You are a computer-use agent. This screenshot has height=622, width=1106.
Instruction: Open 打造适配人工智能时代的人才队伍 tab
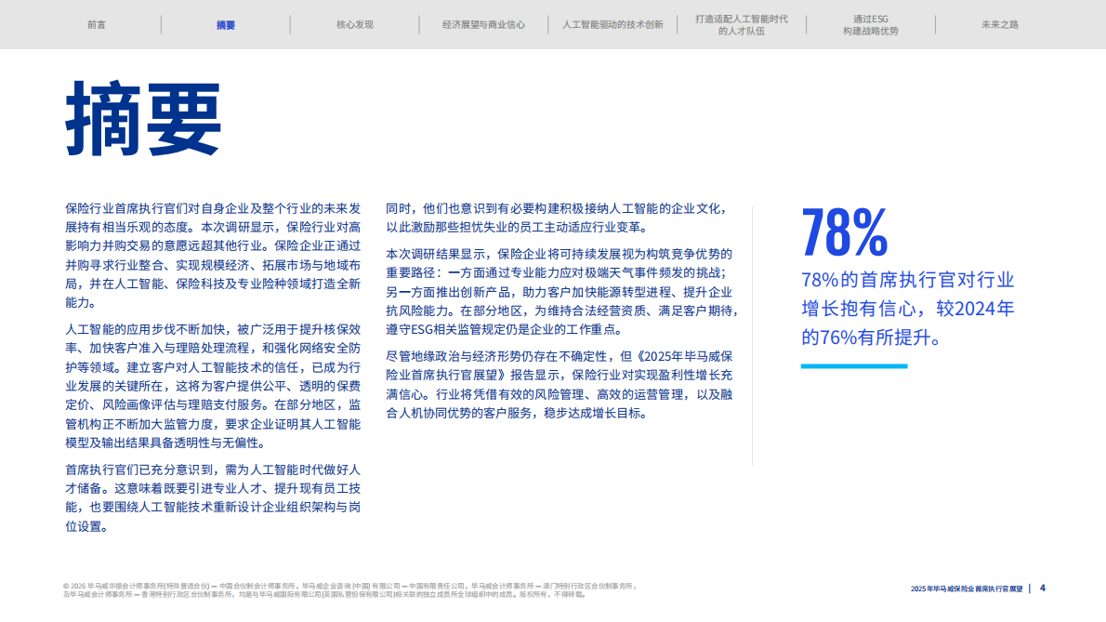click(742, 25)
